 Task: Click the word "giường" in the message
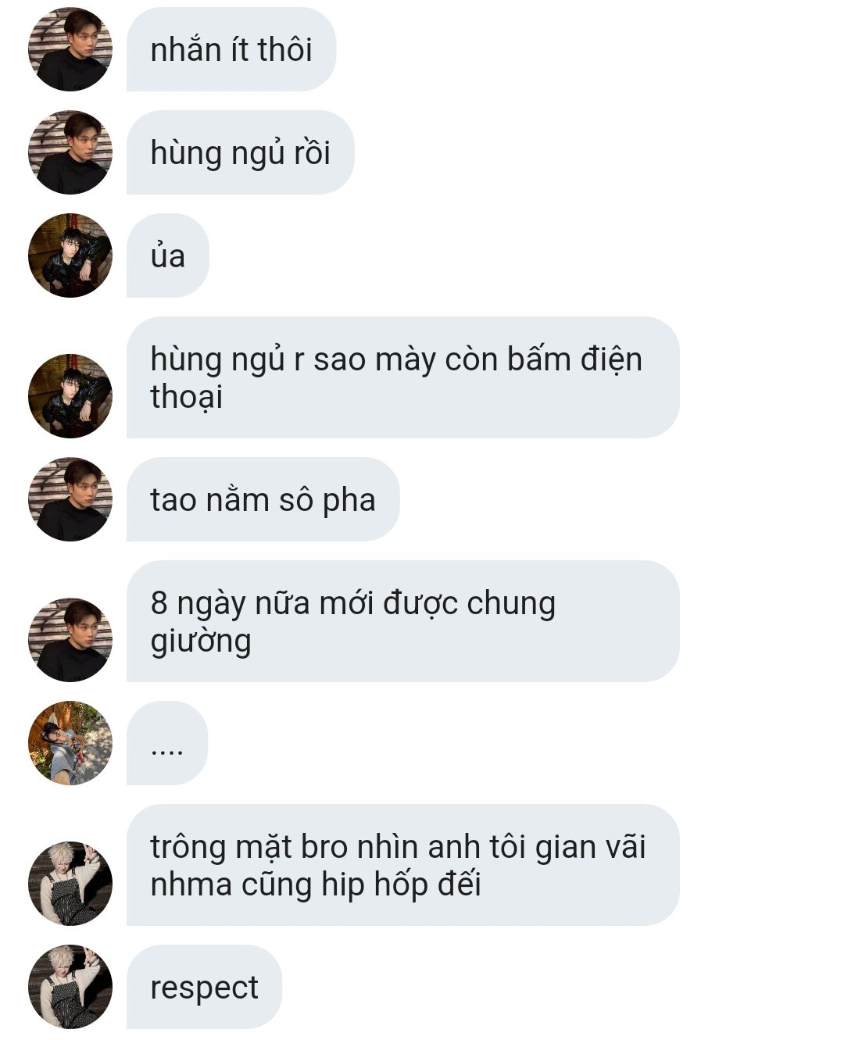[x=201, y=642]
